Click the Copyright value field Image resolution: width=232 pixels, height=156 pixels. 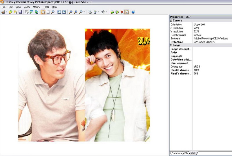212,56
